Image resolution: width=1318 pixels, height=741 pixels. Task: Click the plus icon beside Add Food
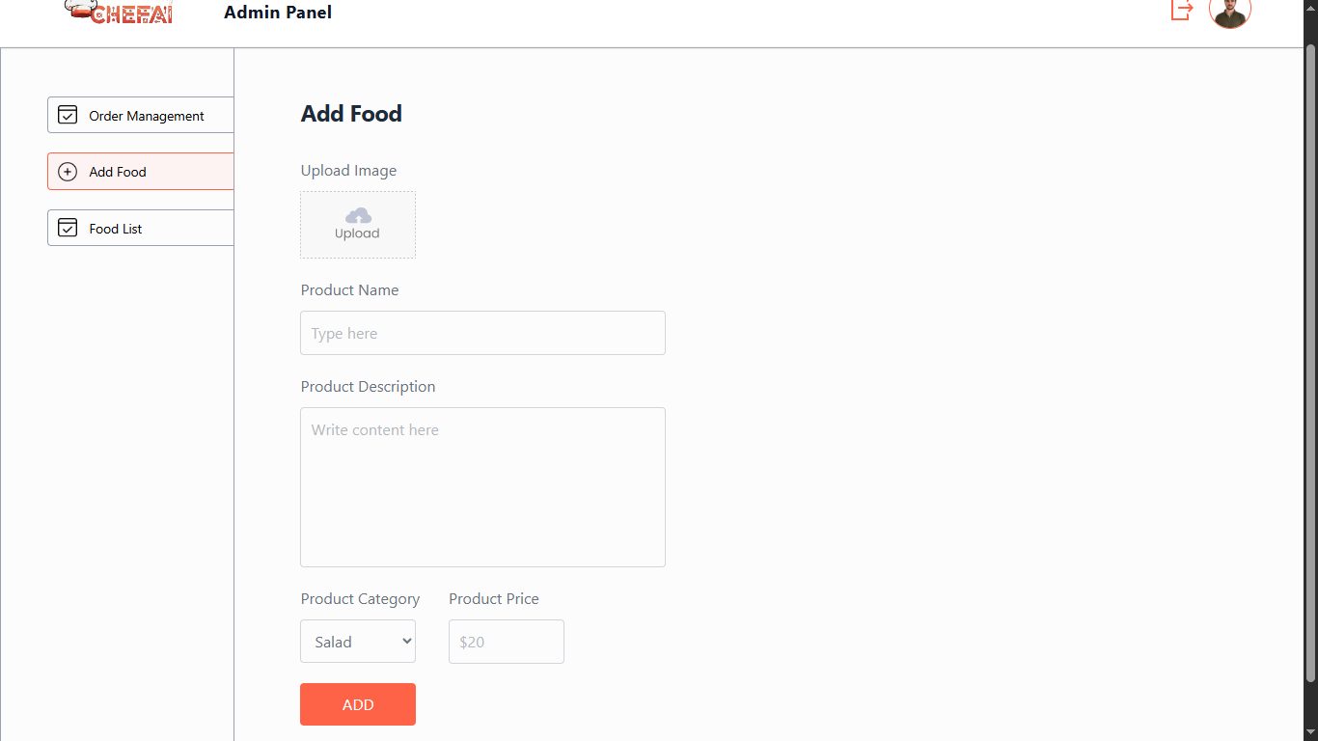(68, 172)
